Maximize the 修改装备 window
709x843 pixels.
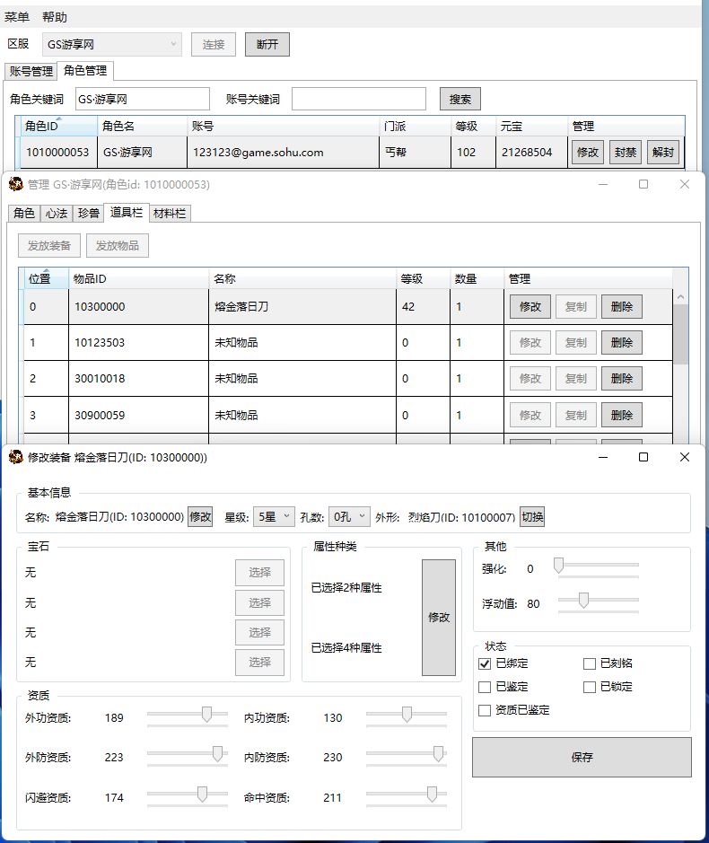[643, 457]
